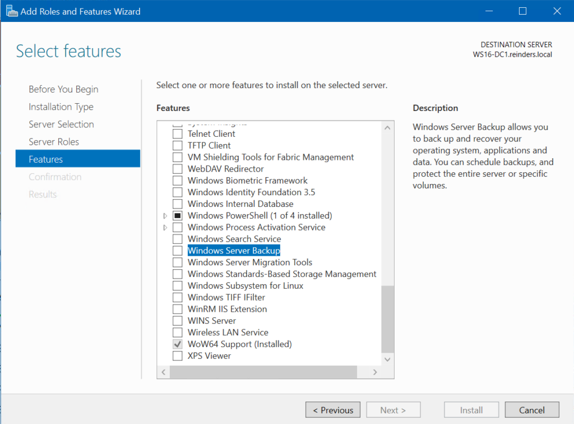
Task: Click the horizontal scroll right arrow
Action: coord(375,372)
